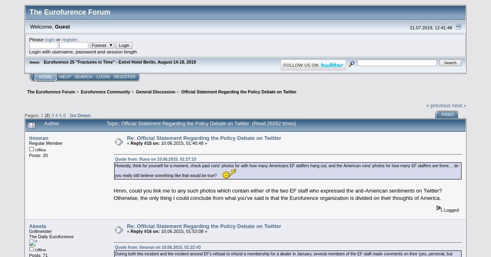Image resolution: width=491 pixels, height=257 pixels.
Task: Click the topic icon left of Author
Action: coord(32,125)
